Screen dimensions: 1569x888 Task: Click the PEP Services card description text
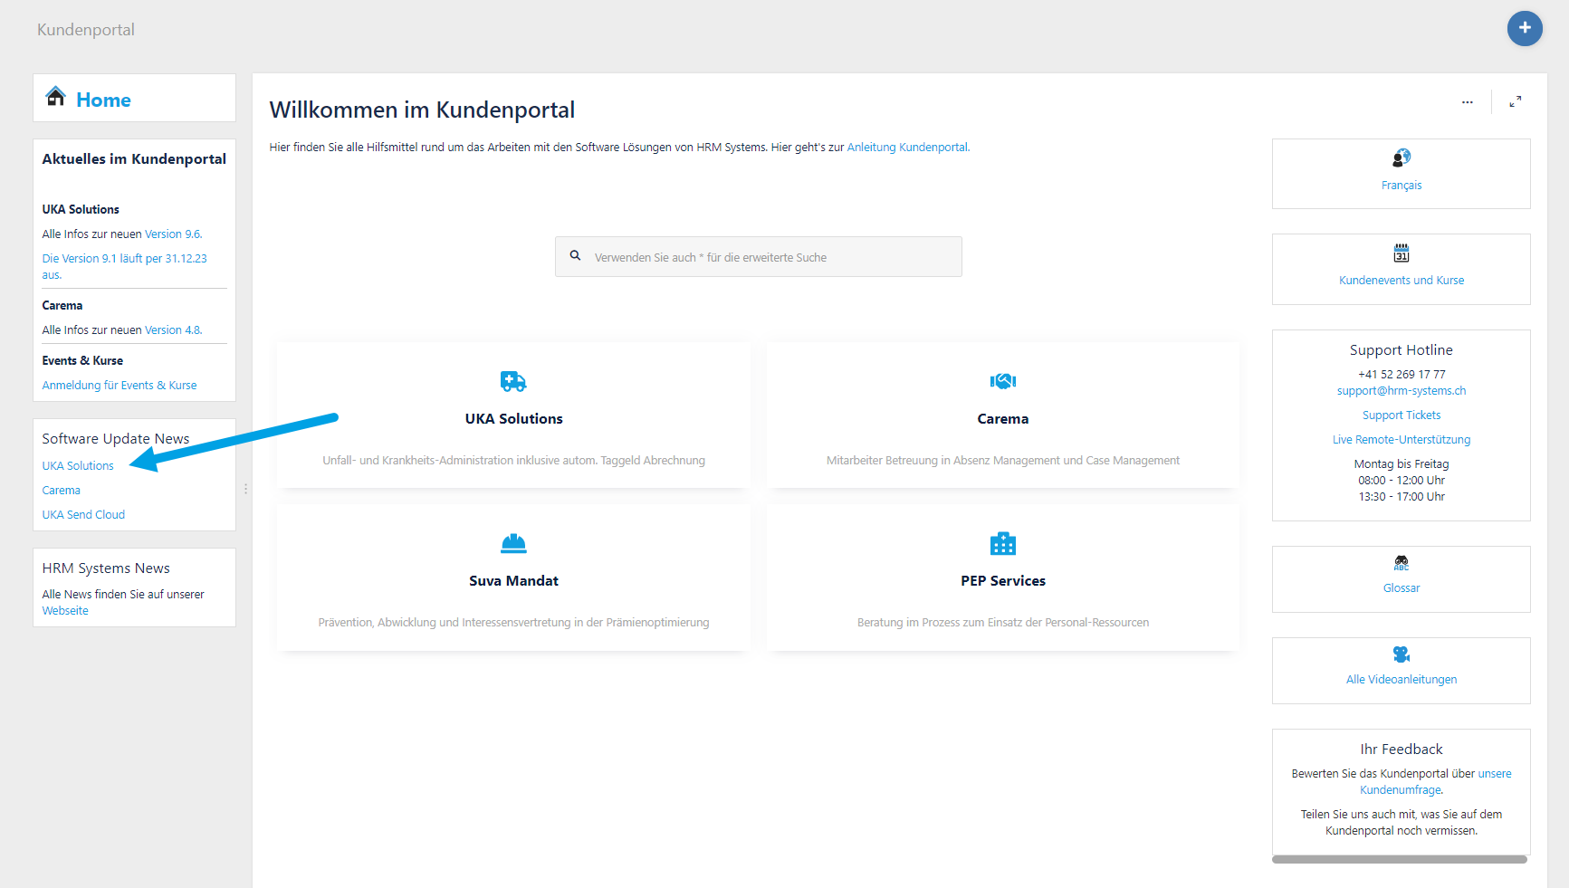[x=1003, y=622]
